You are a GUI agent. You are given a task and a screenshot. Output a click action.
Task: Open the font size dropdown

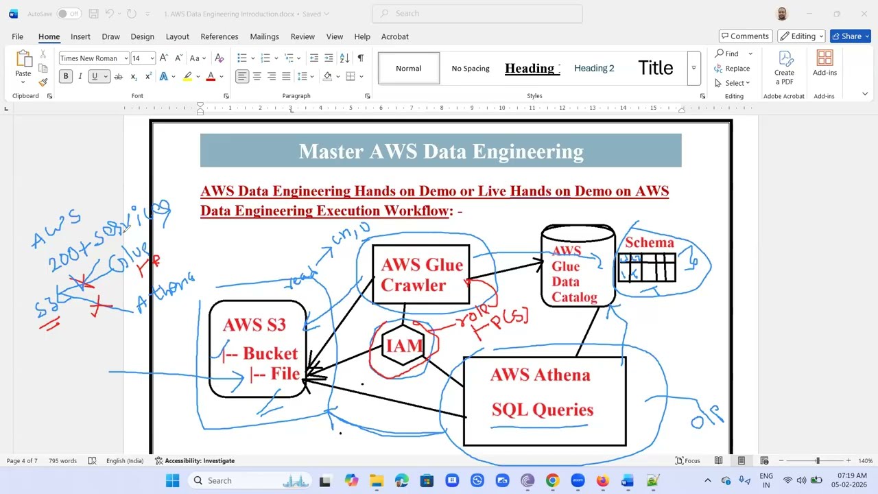click(x=152, y=58)
